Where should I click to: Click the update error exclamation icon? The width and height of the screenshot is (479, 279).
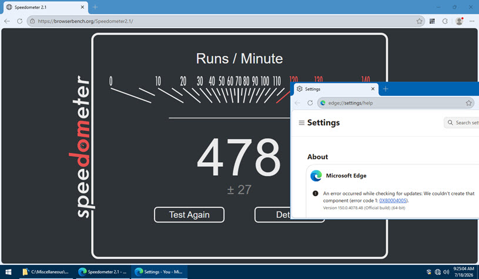[316, 193]
